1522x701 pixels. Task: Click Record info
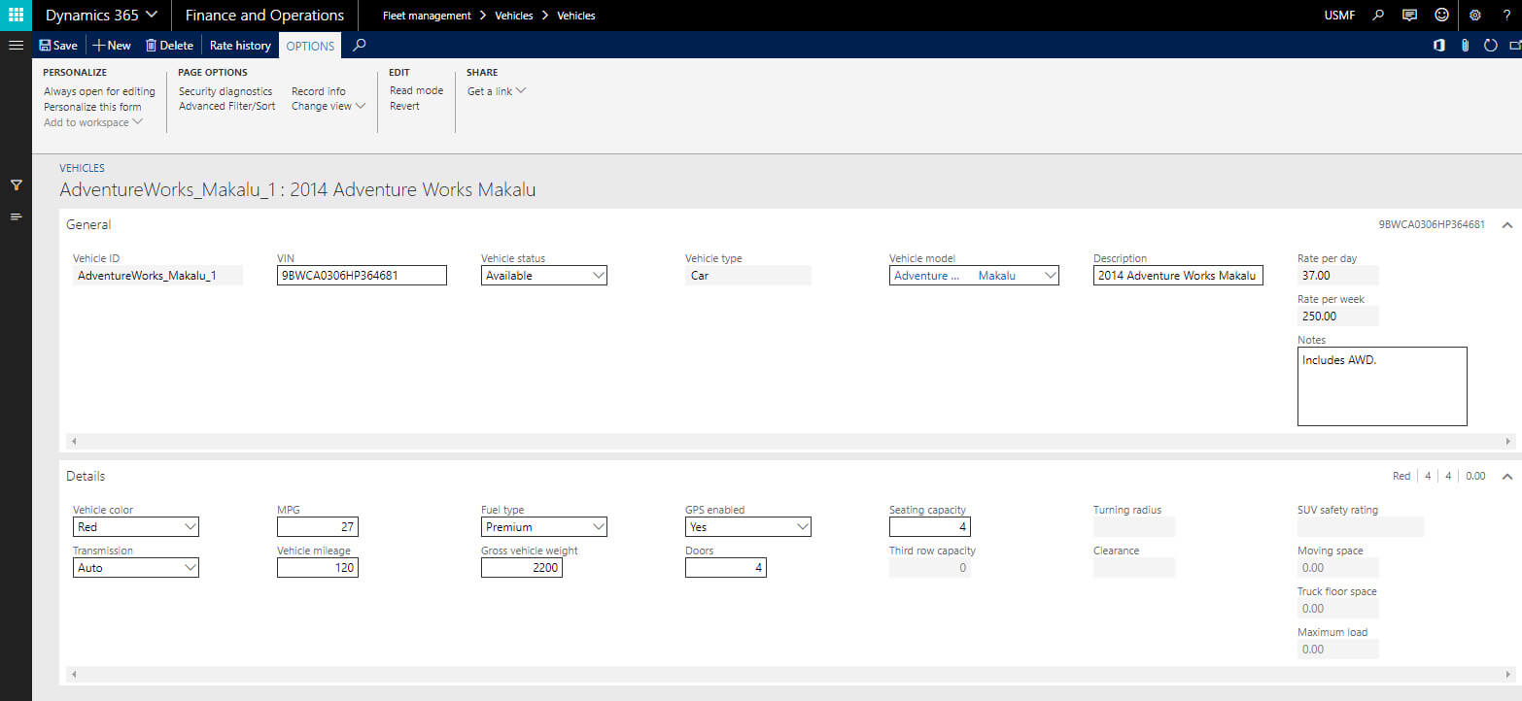tap(318, 91)
